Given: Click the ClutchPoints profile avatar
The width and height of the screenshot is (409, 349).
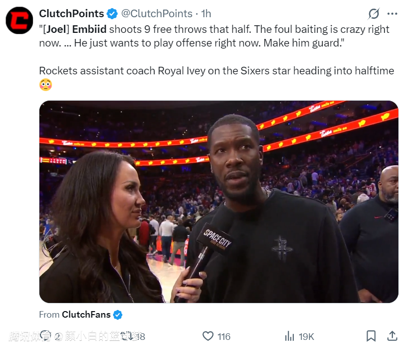Looking at the screenshot, I should coord(19,20).
